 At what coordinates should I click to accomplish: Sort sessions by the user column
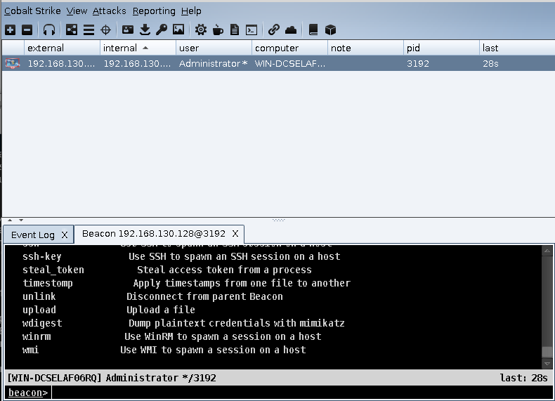(214, 48)
